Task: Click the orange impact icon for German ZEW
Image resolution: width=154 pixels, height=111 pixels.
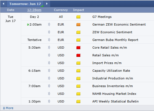Action: pyautogui.click(x=78, y=24)
